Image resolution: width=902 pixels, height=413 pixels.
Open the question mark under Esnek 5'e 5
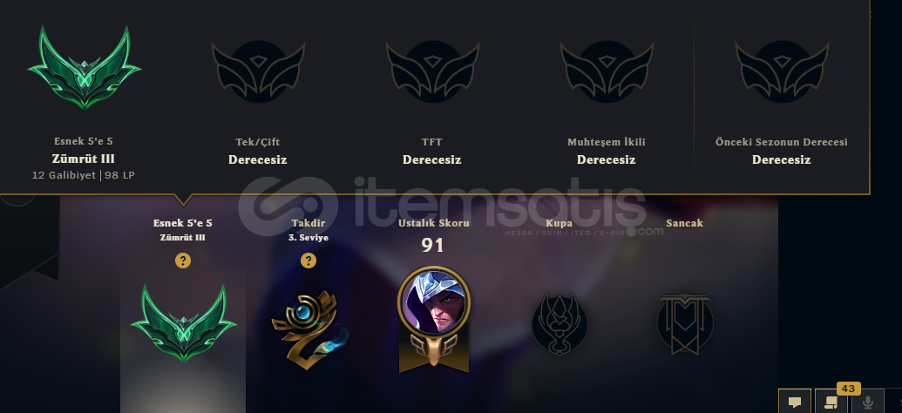[183, 261]
